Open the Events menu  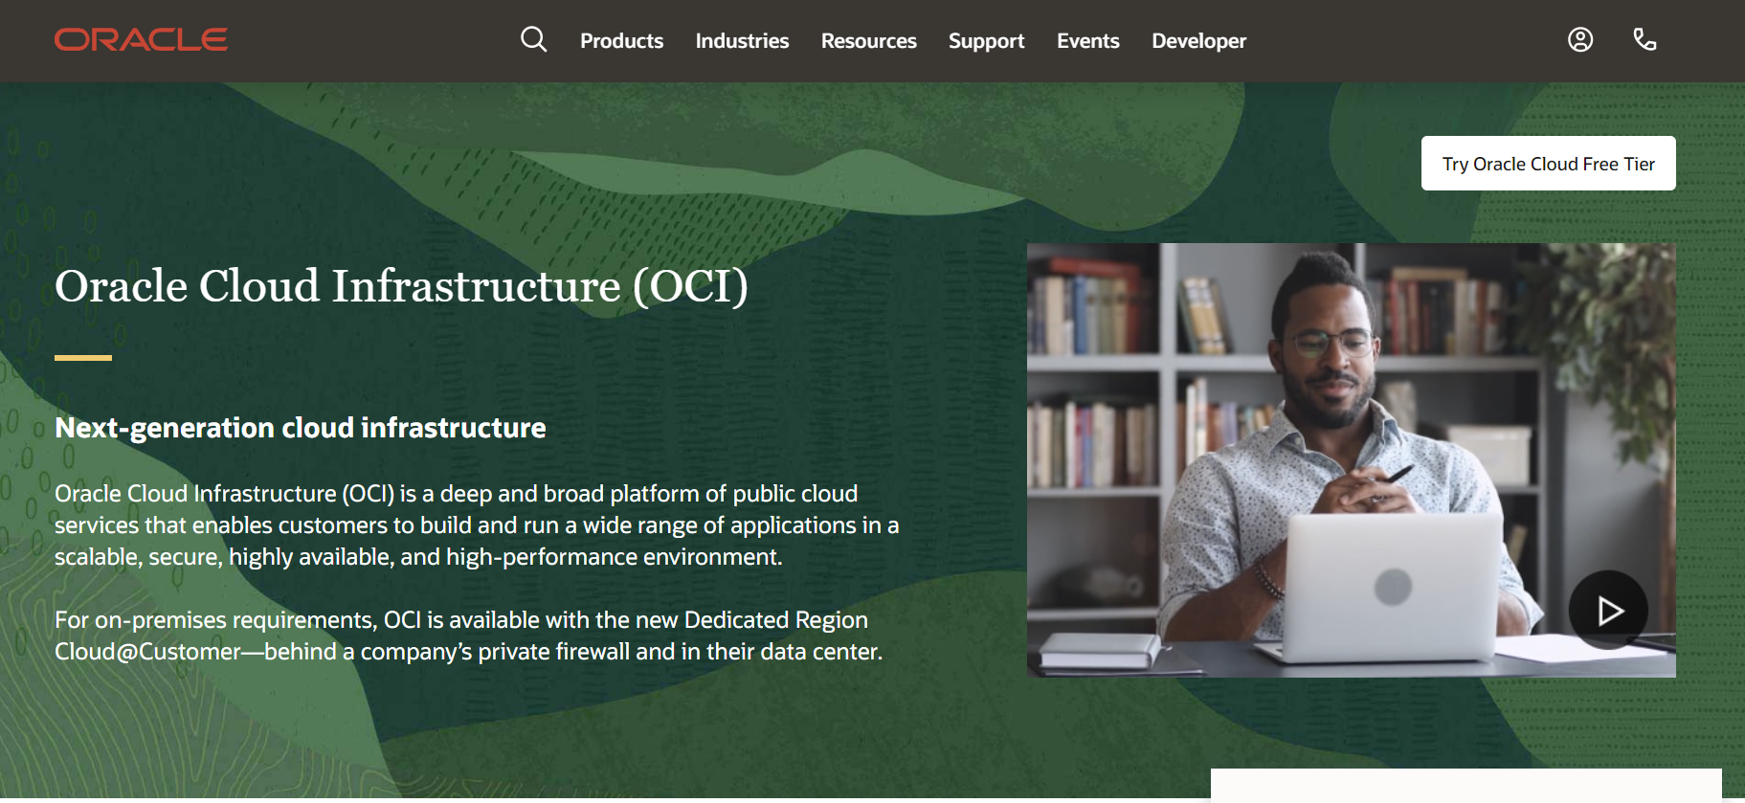(1087, 41)
